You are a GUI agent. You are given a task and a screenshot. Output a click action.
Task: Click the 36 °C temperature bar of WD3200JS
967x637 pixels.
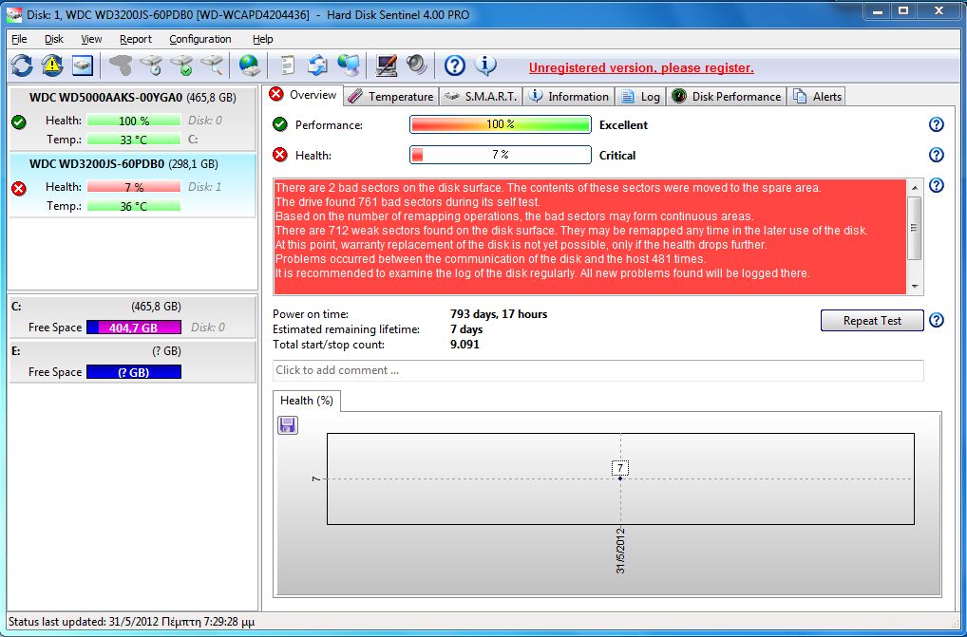click(134, 206)
